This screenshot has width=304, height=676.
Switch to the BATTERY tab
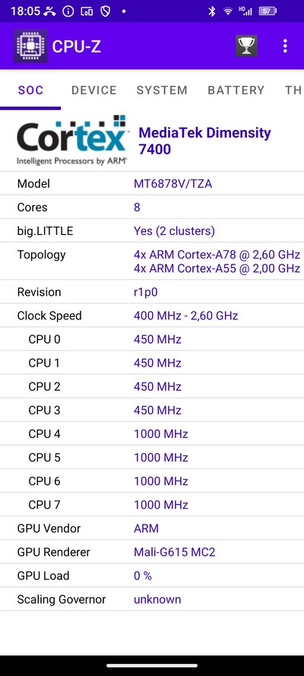tap(236, 90)
